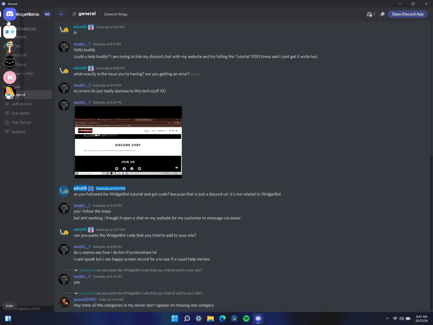
Task: Click the Join button
Action: click(x=9, y=305)
